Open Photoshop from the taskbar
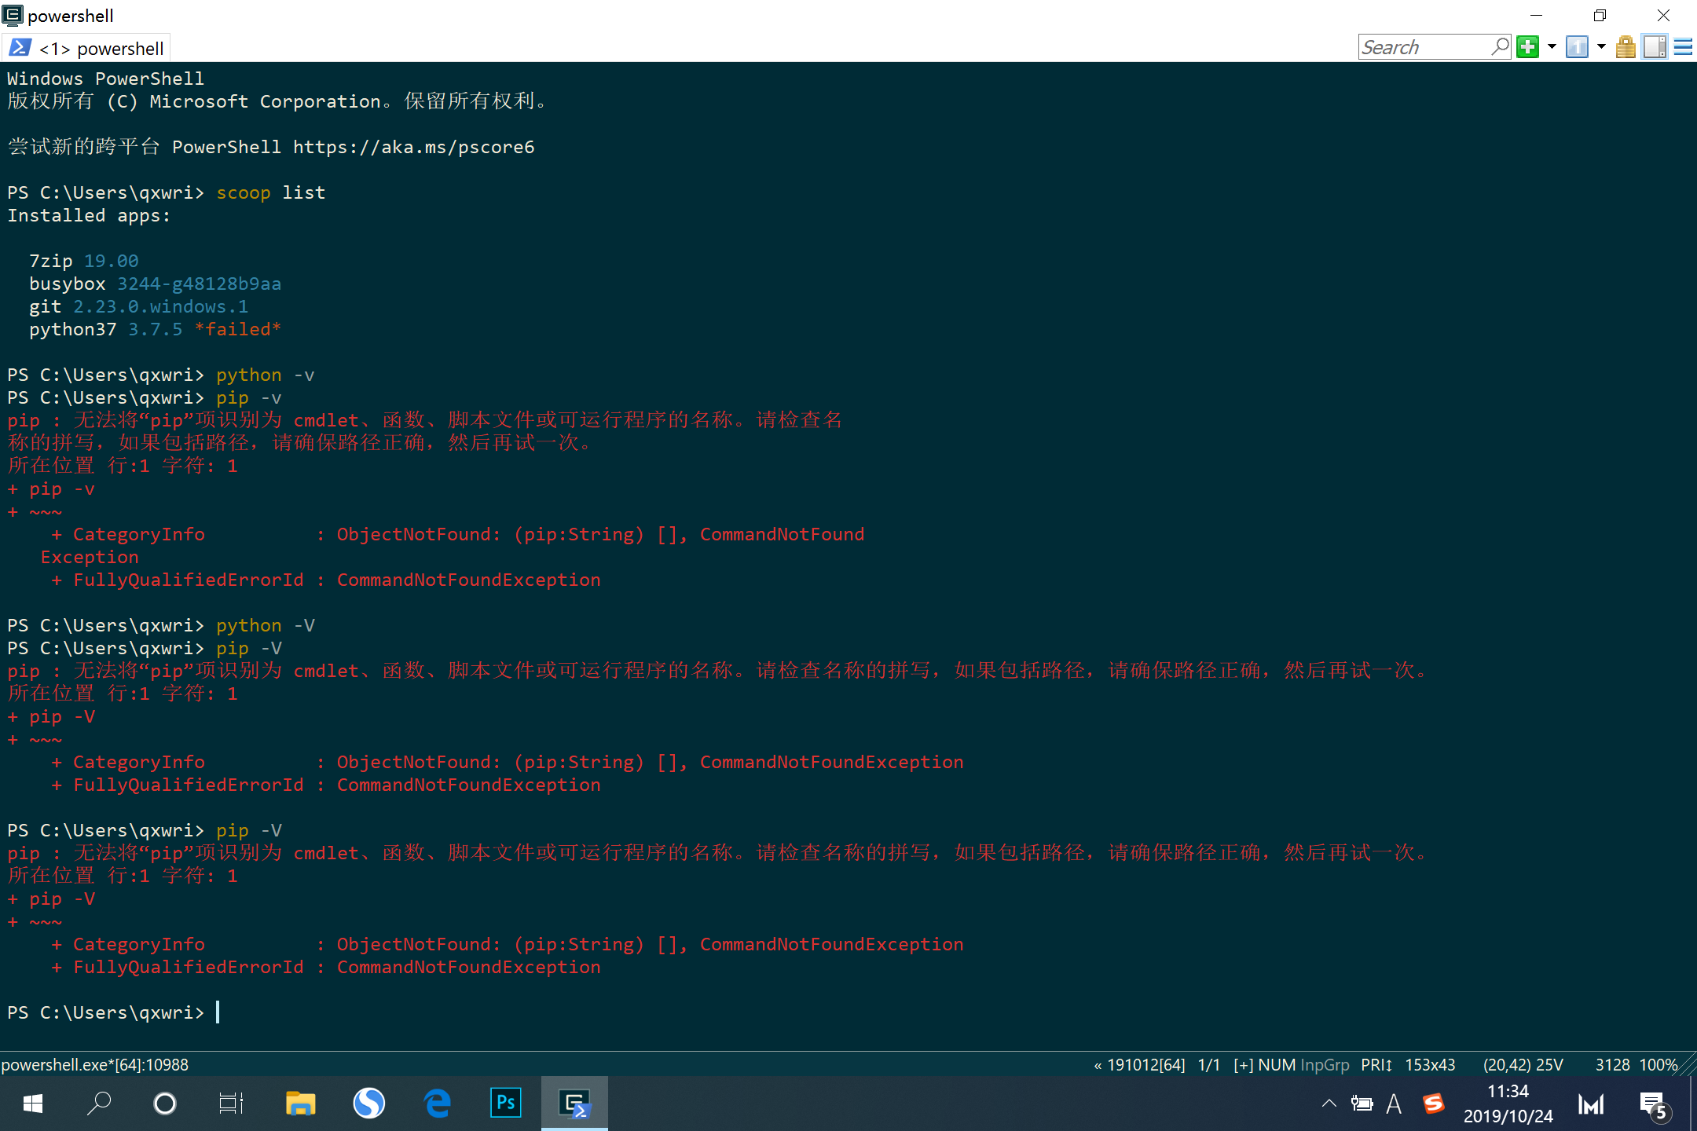 (x=505, y=1104)
